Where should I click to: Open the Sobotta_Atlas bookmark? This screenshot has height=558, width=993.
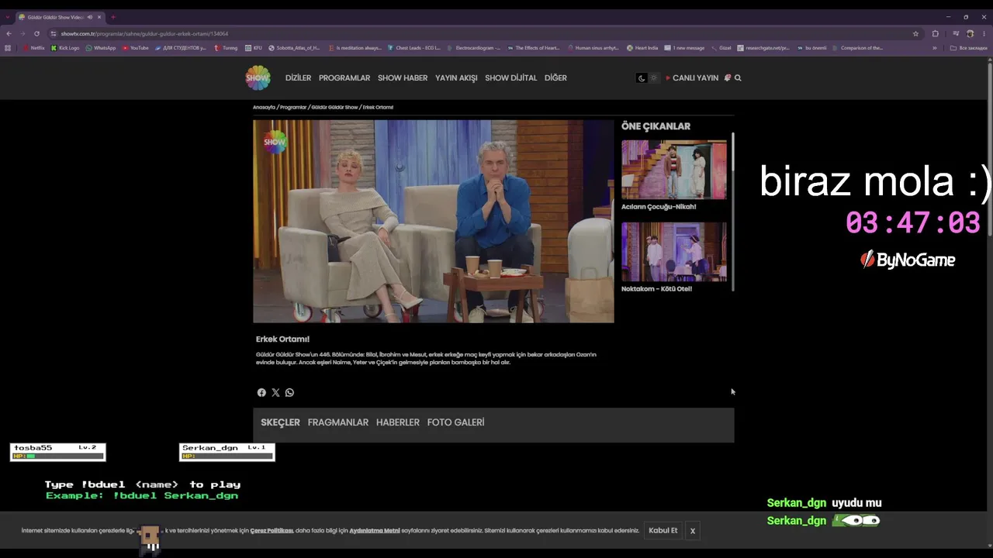pos(294,48)
